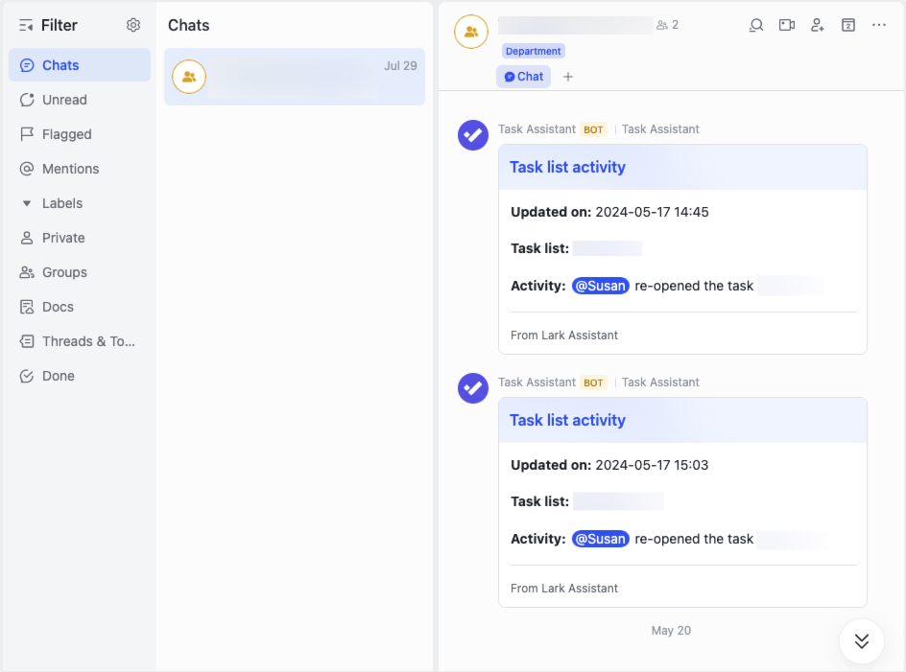Open the chat calendar icon

click(848, 25)
